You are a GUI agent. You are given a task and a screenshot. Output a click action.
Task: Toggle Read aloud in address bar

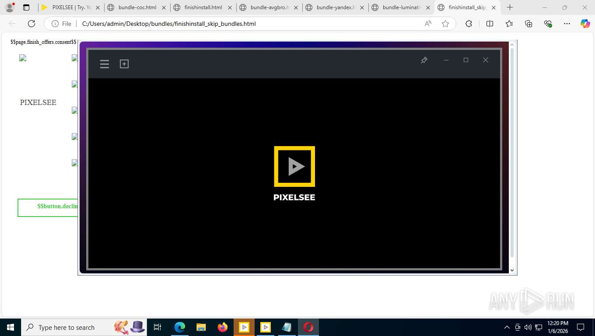428,24
